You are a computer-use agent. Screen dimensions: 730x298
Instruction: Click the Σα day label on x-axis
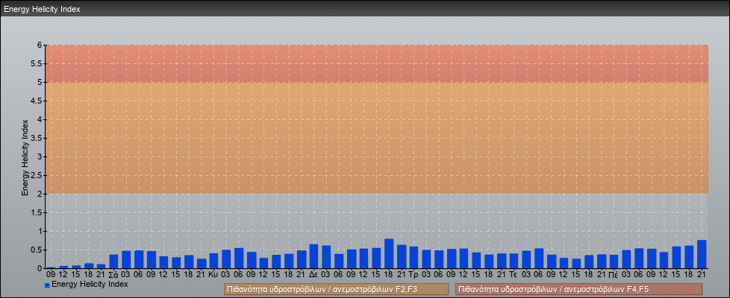point(113,275)
